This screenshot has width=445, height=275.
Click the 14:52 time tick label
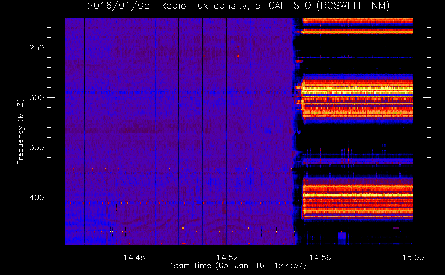227,258
